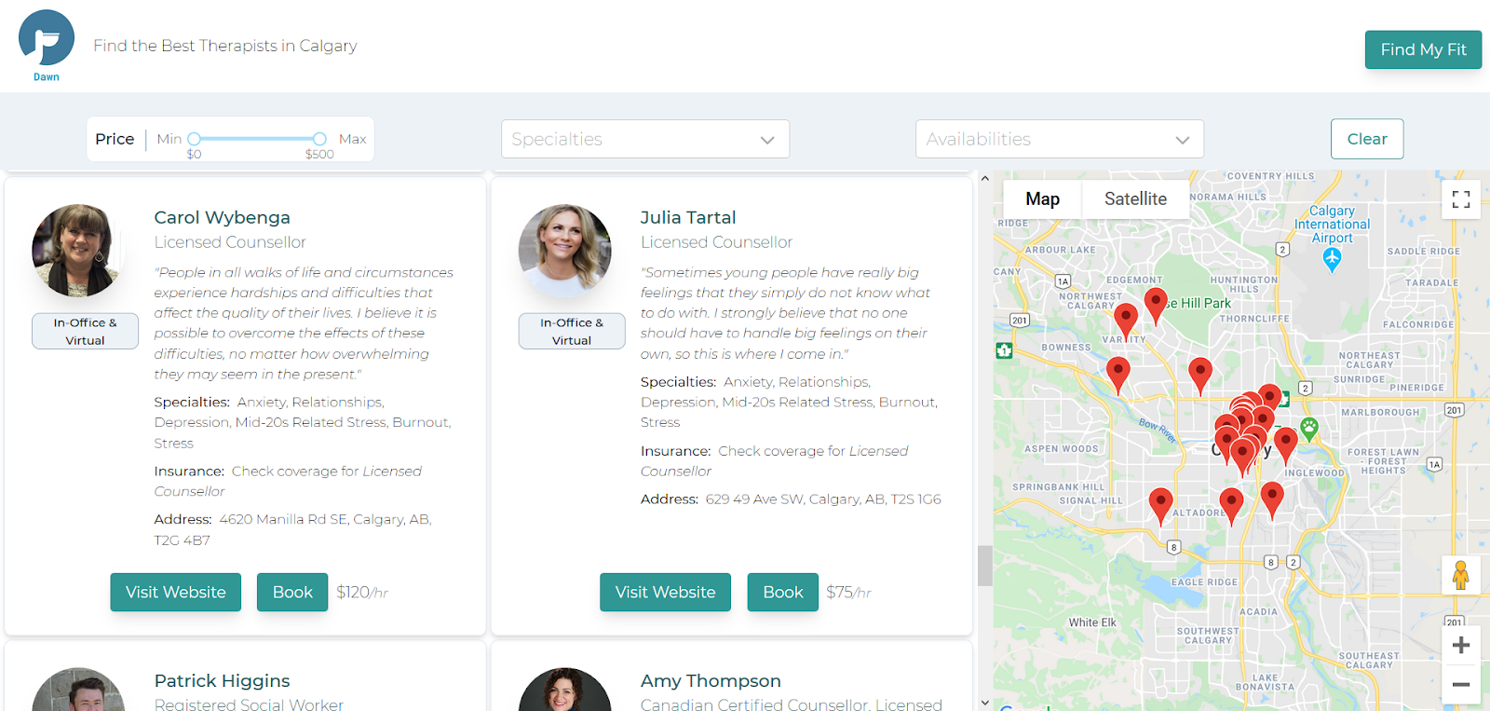The image size is (1490, 711).
Task: Switch to the Satellite view tab
Action: pos(1135,198)
